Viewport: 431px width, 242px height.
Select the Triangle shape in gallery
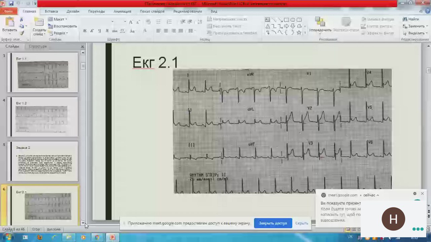[x=267, y=26]
